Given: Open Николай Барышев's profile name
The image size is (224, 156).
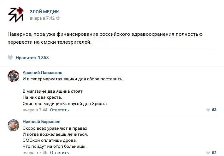Looking at the screenshot, I should (41, 122).
